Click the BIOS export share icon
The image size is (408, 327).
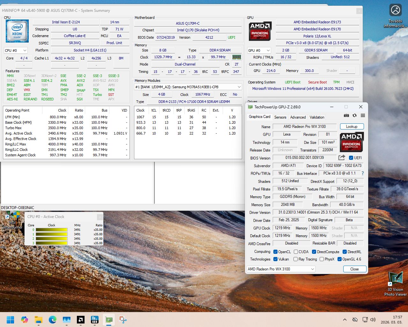342,157
